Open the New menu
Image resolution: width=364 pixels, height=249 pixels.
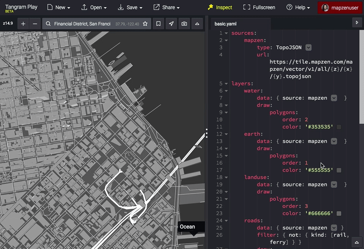coord(59,8)
